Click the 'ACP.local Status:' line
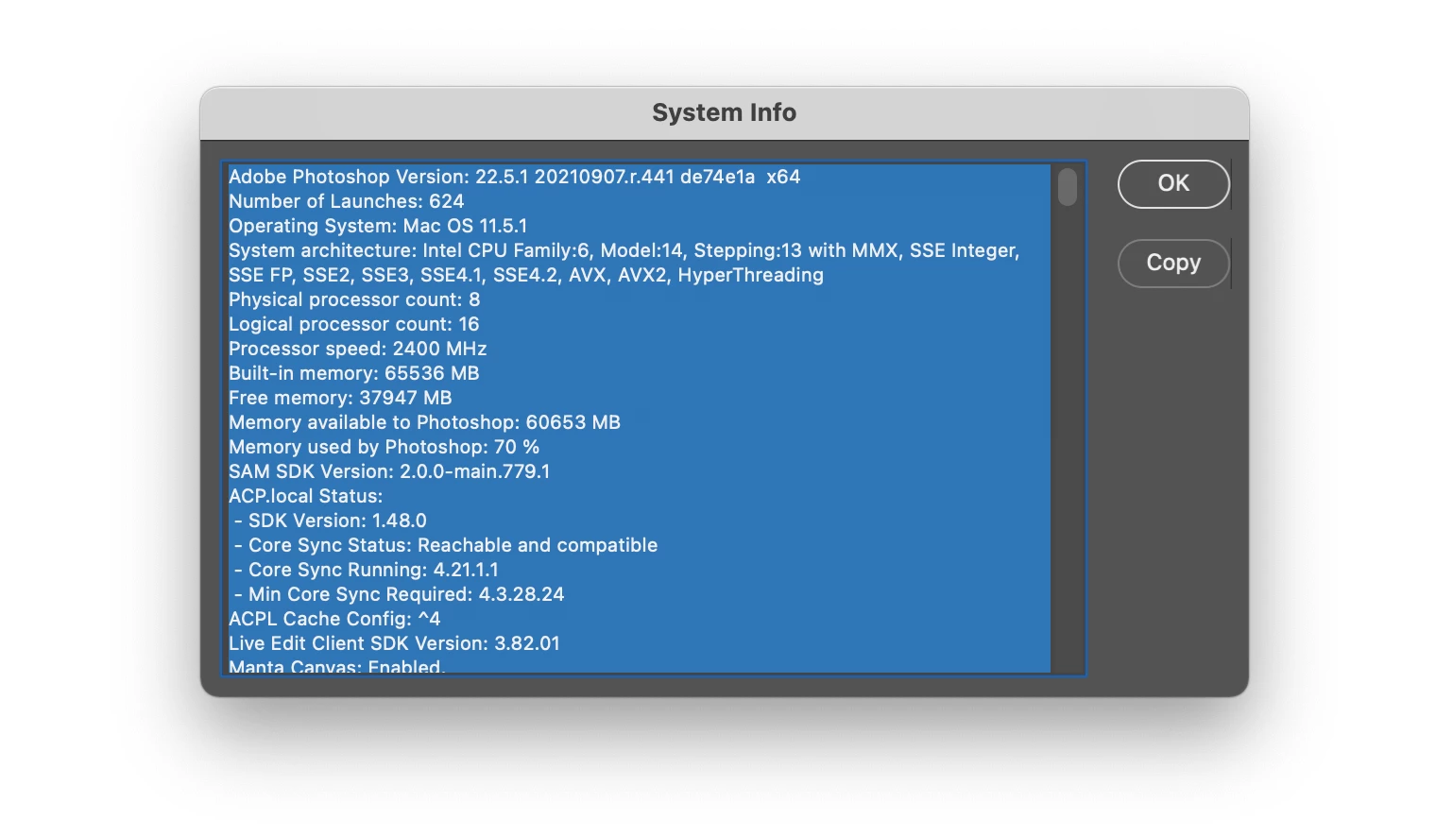The image size is (1436, 837). click(305, 496)
